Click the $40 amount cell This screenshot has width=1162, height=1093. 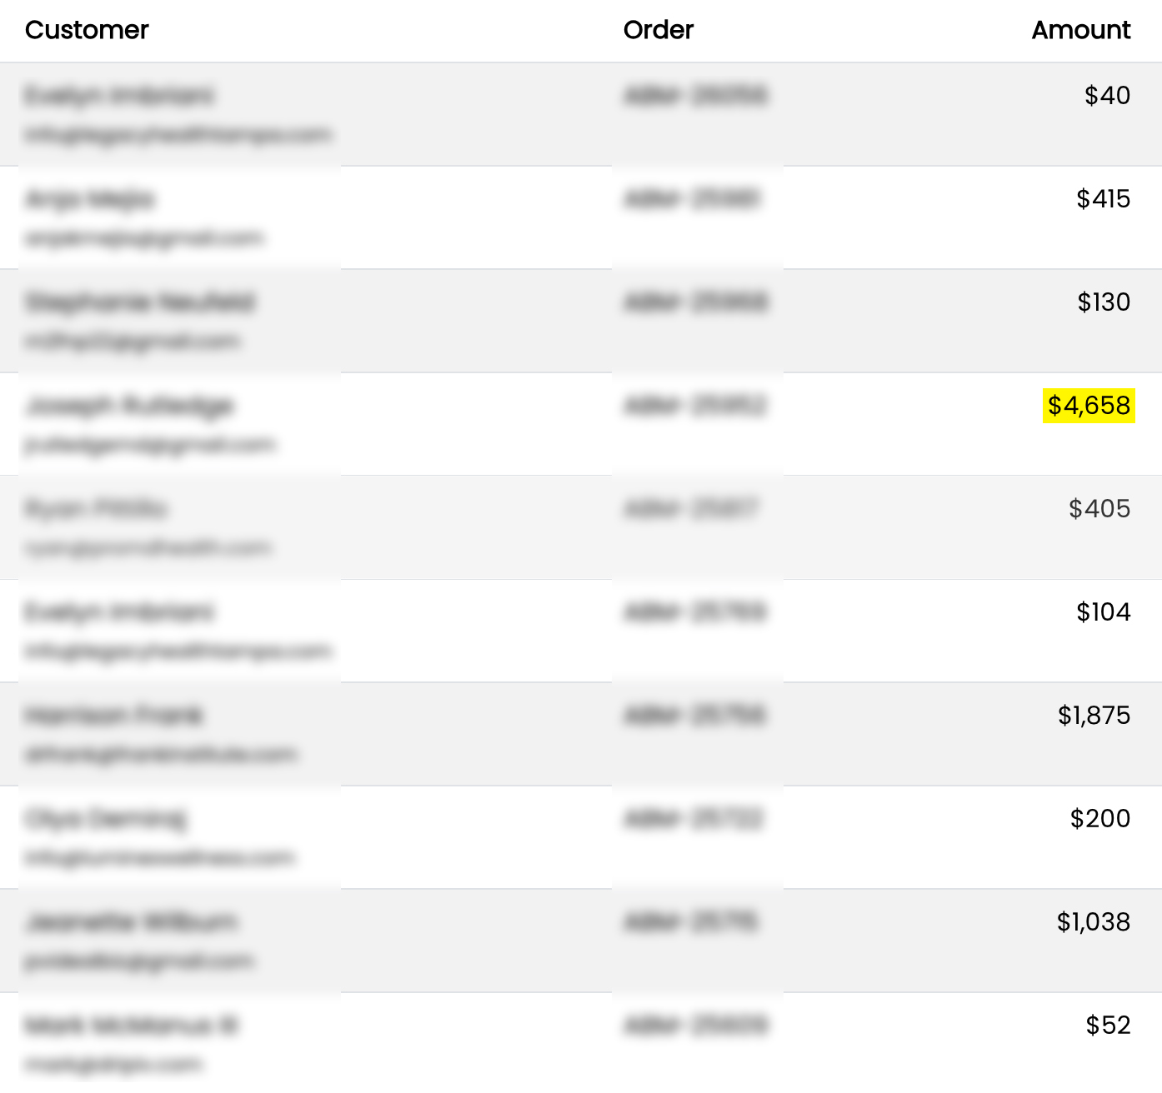click(1107, 96)
